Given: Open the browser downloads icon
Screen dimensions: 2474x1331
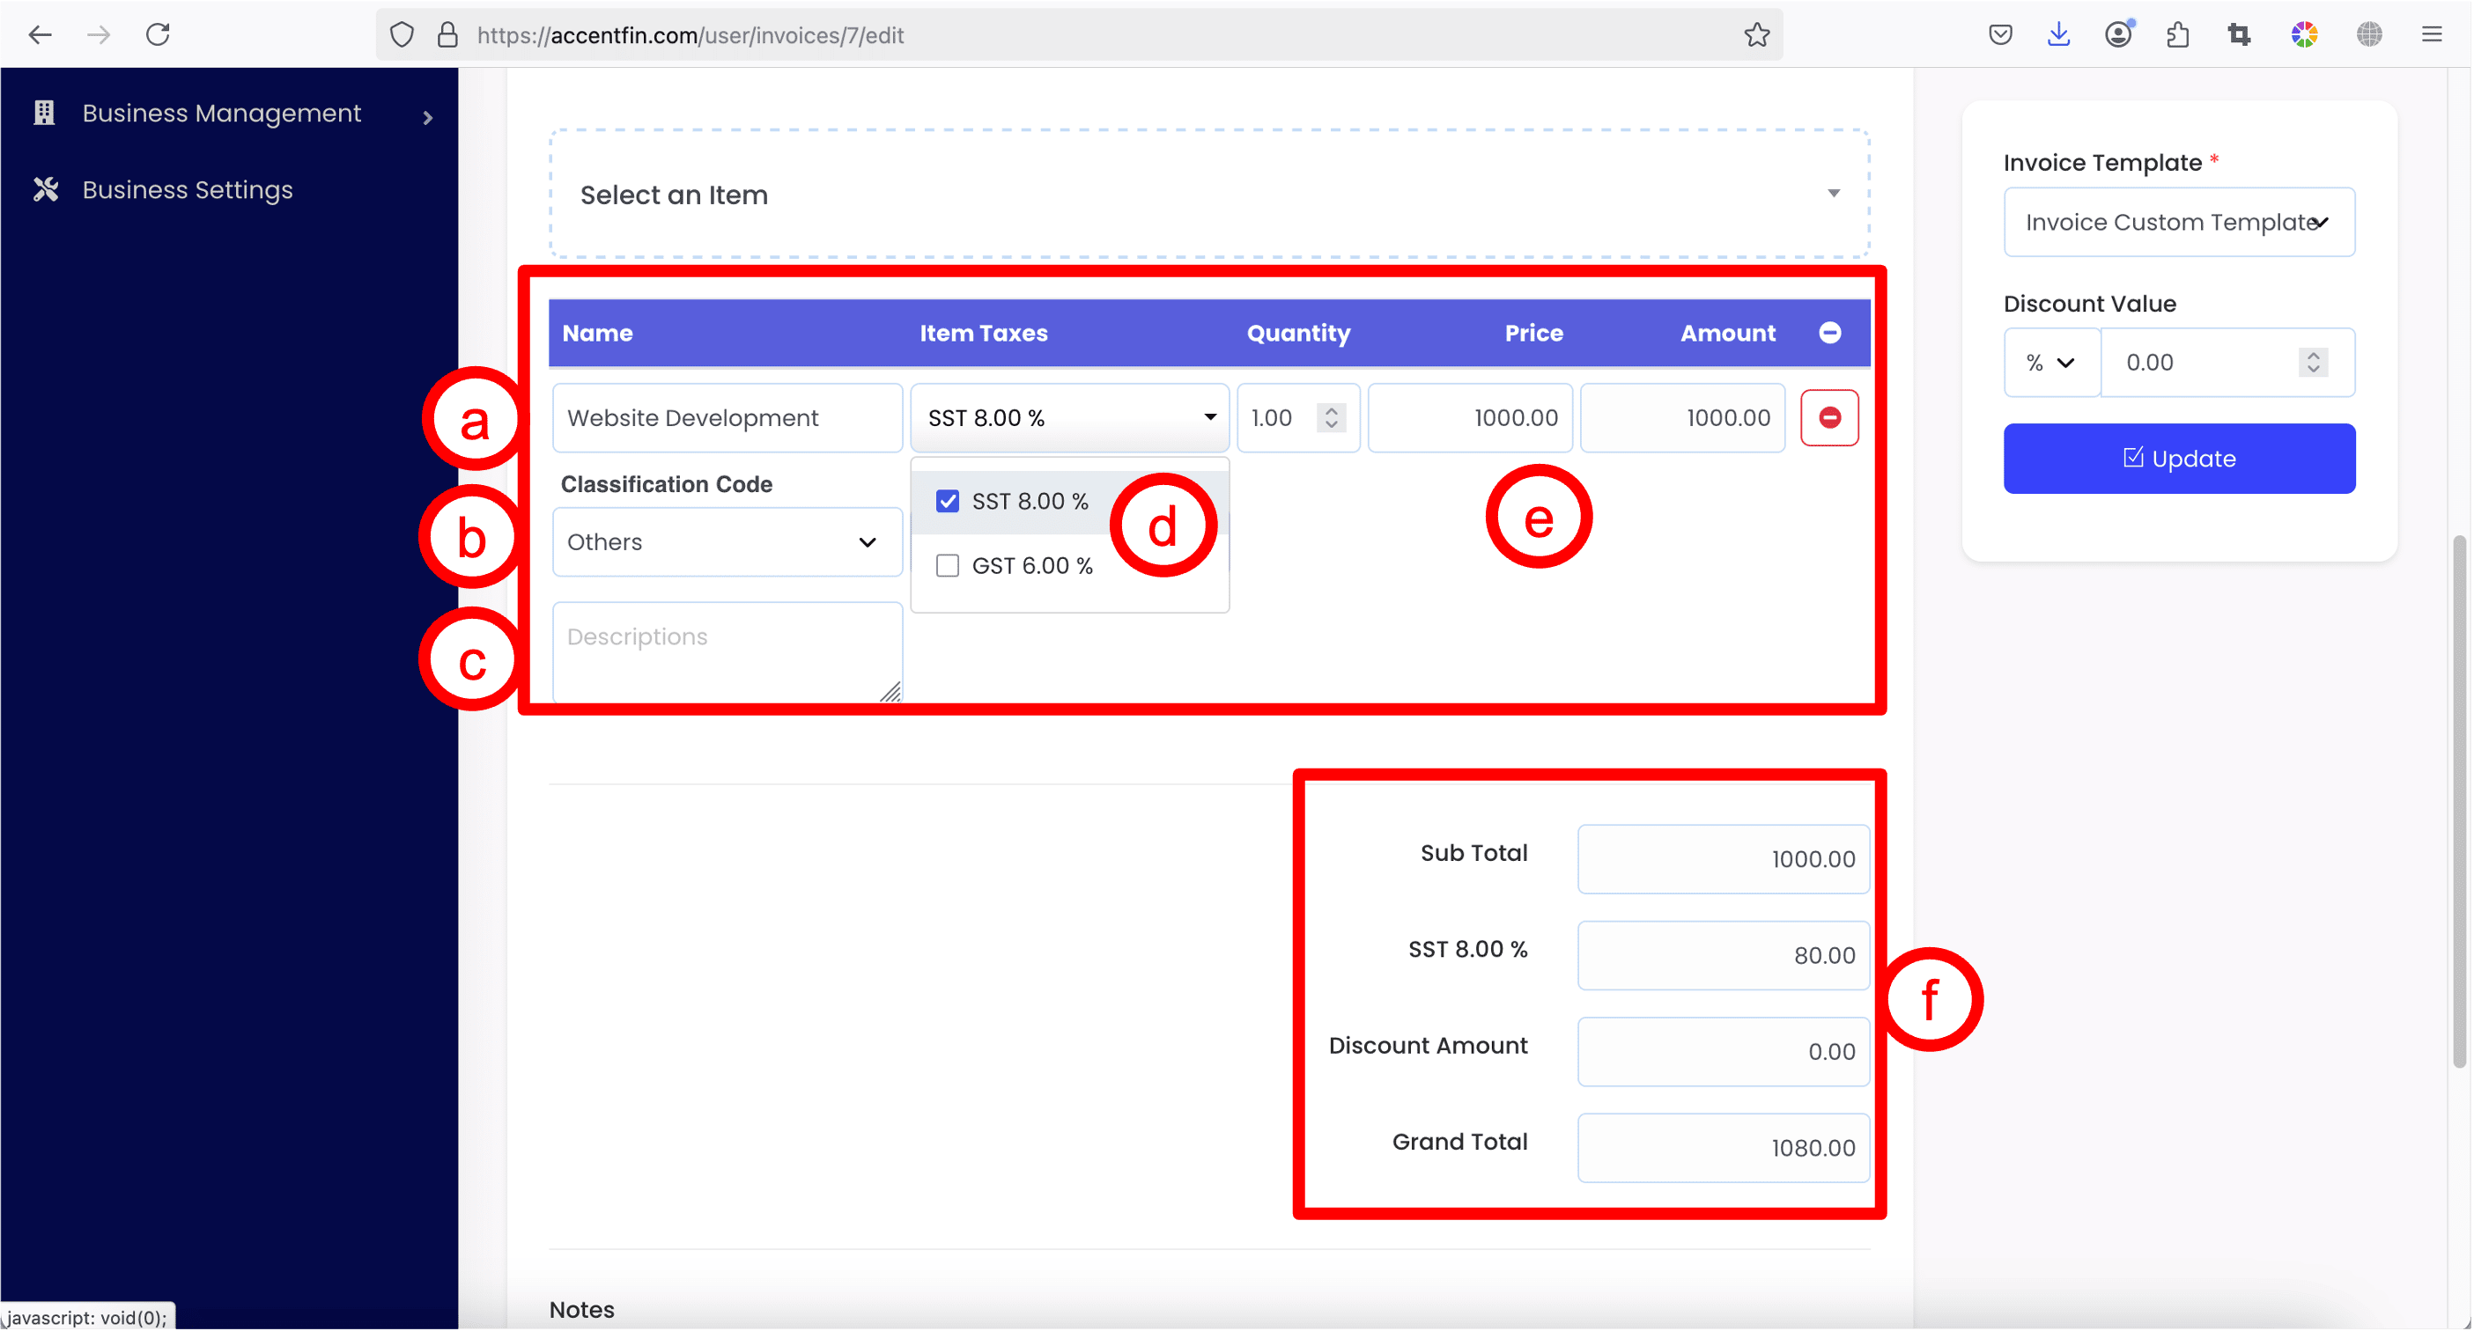Looking at the screenshot, I should [2058, 35].
